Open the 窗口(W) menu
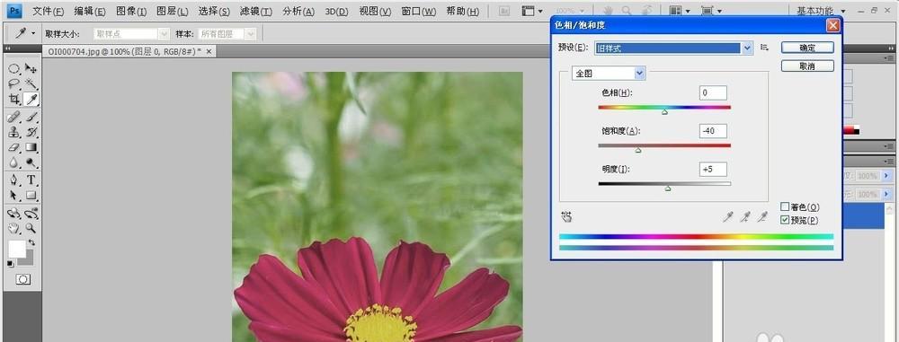 pos(419,11)
